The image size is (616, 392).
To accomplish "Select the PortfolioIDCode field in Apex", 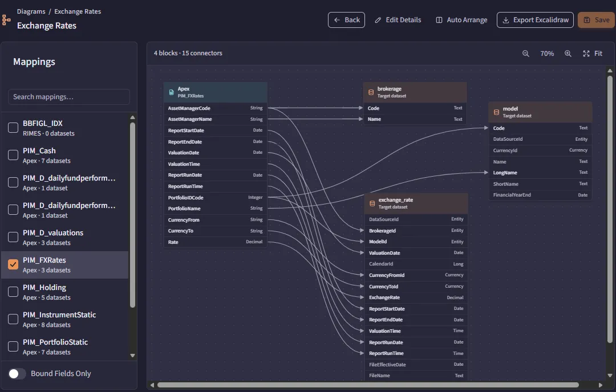I will pyautogui.click(x=215, y=197).
